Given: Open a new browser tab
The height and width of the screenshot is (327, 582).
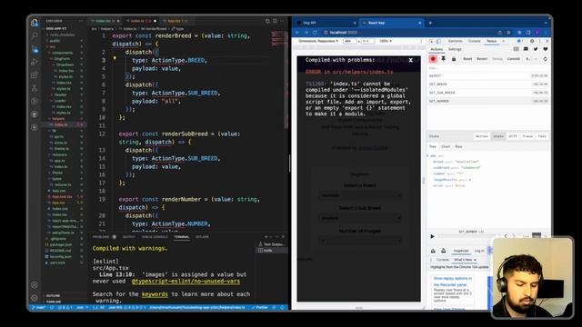Looking at the screenshot, I should coord(430,23).
